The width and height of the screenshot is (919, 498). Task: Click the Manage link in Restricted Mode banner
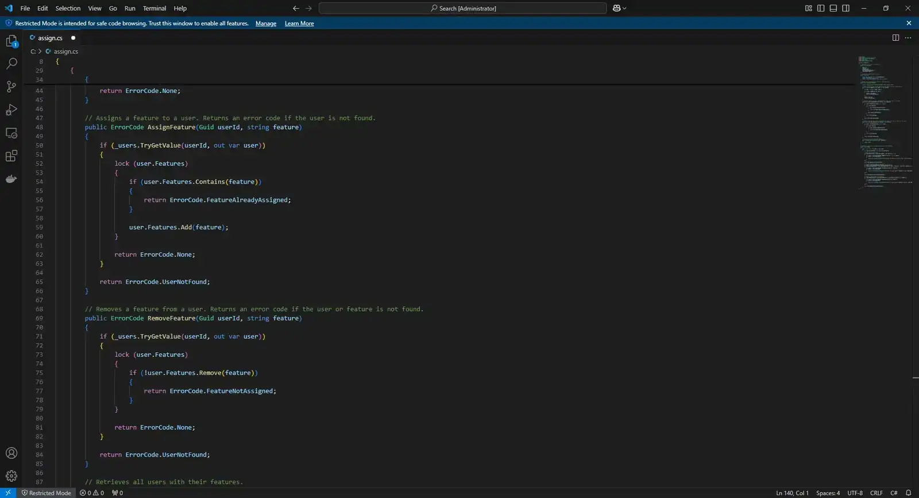[x=266, y=24]
